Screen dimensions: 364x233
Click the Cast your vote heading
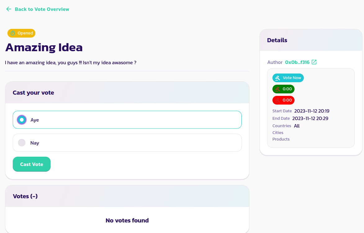click(x=33, y=93)
